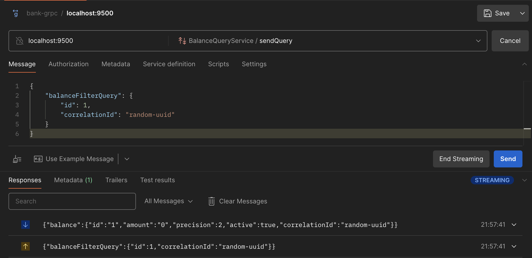The height and width of the screenshot is (258, 532).
Task: Click the bank-grpc breadcrumb link
Action: pos(42,13)
